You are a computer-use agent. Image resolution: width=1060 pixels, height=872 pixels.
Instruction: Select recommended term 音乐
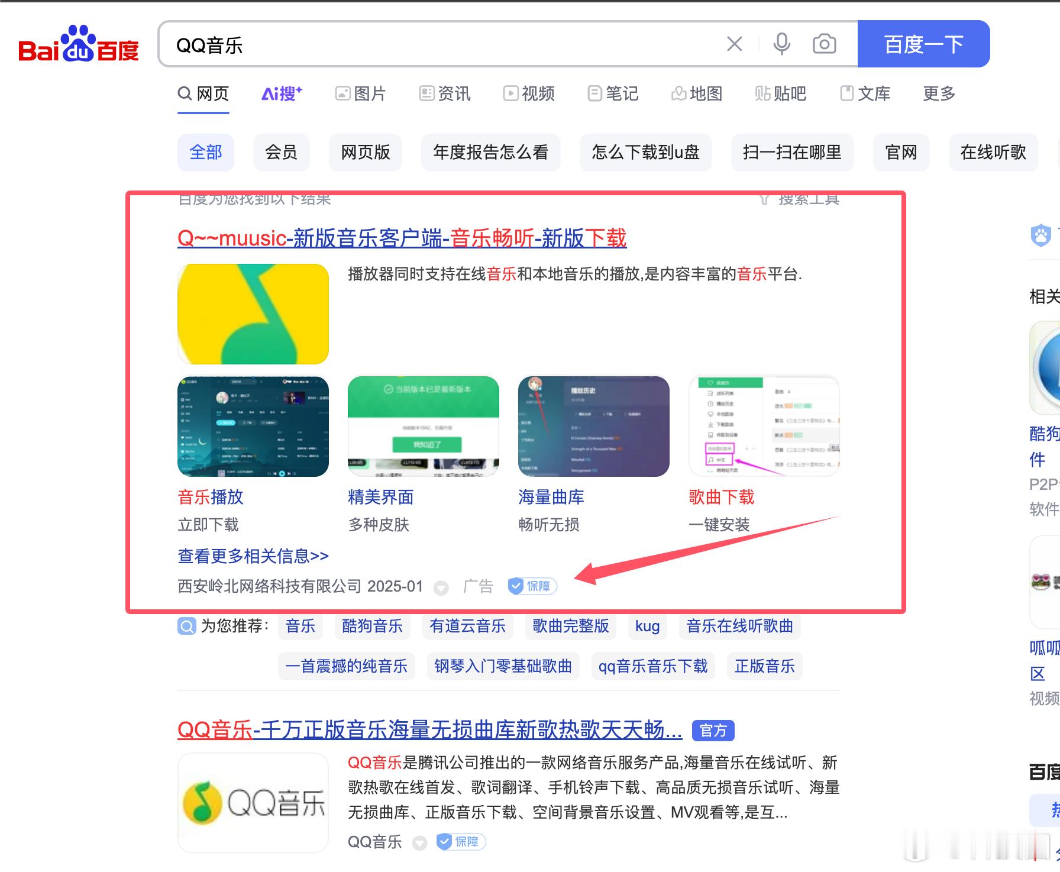coord(300,626)
